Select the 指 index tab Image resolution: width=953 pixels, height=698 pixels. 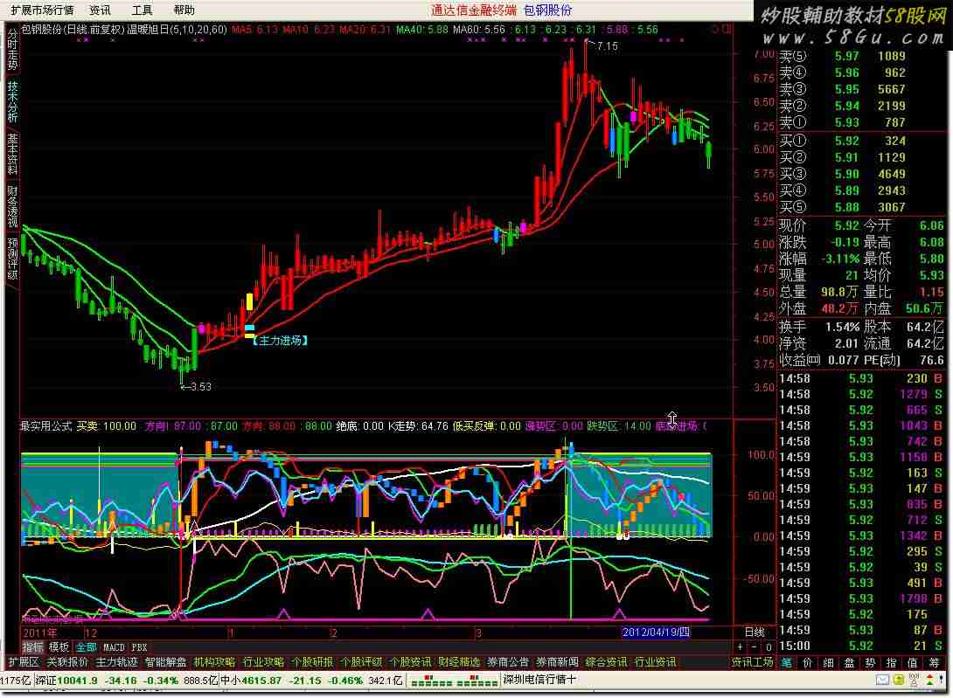(892, 663)
